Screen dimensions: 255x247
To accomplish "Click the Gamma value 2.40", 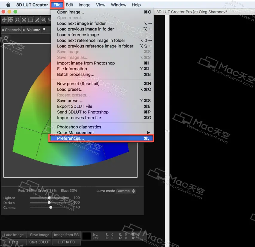I will click(x=76, y=207).
